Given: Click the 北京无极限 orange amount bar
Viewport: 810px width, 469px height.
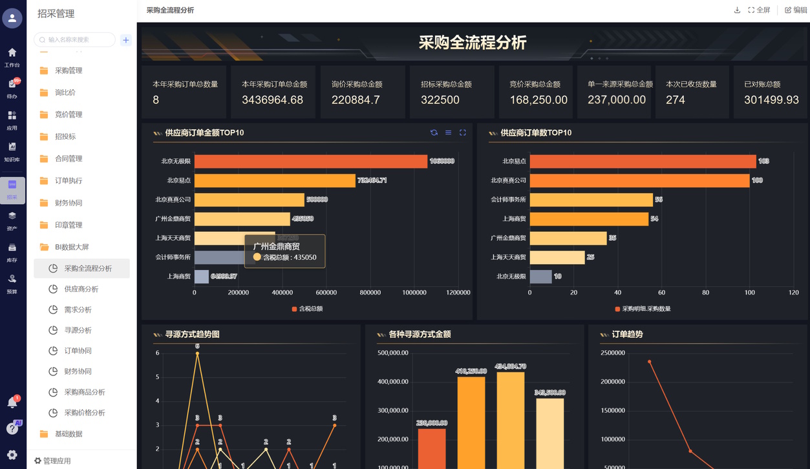Looking at the screenshot, I should tap(310, 162).
